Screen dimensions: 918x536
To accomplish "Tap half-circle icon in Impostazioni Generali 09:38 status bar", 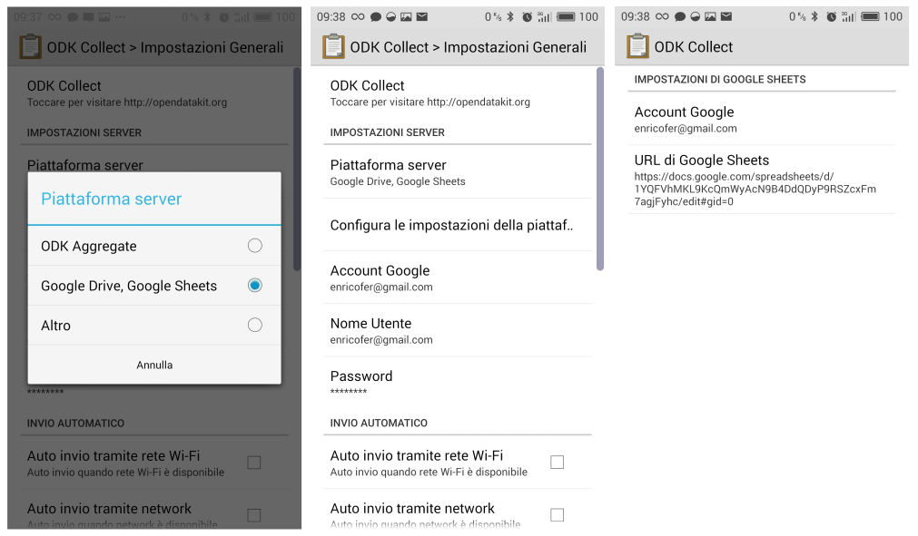I will tap(391, 17).
